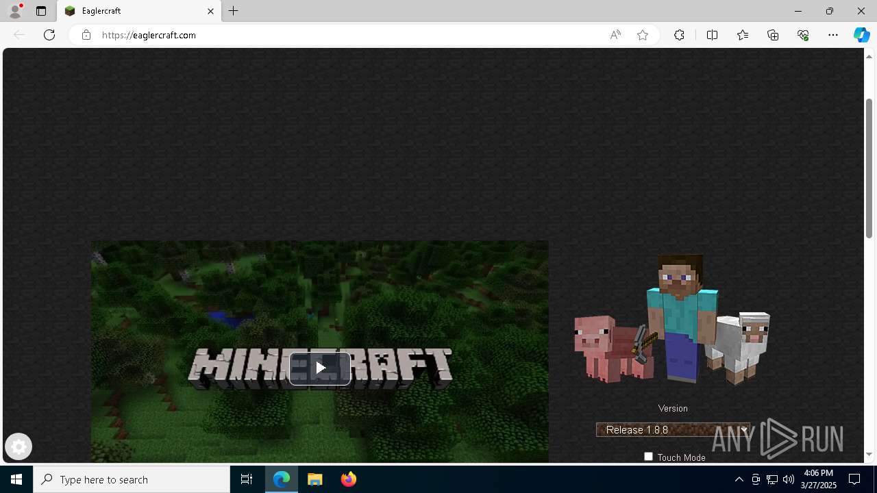This screenshot has height=493, width=877.
Task: Launch Firefox from taskbar
Action: (349, 479)
